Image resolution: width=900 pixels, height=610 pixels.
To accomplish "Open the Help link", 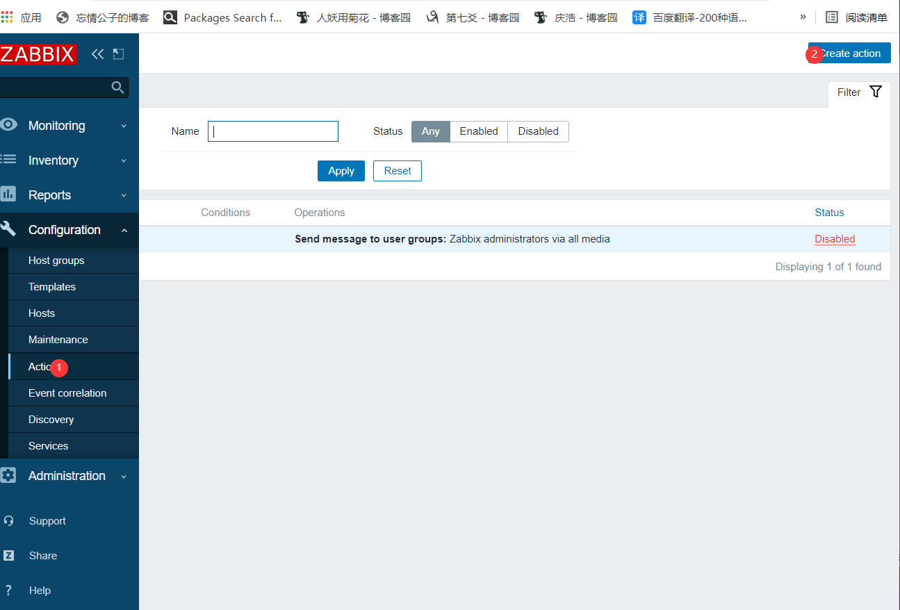I will click(40, 591).
